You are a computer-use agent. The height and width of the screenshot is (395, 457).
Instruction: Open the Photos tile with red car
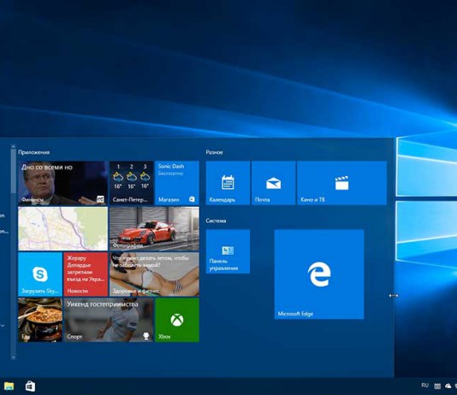(x=154, y=229)
